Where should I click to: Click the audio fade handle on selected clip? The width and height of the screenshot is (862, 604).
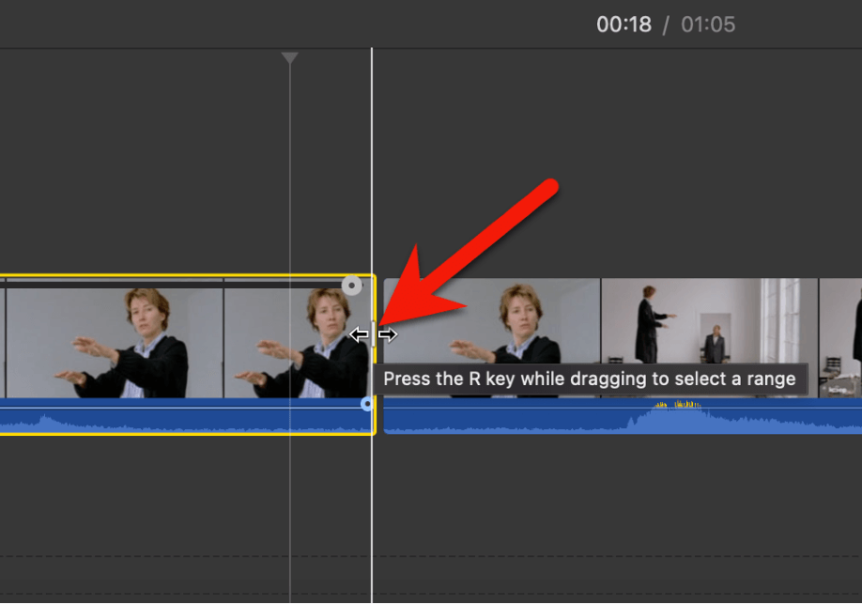point(367,404)
